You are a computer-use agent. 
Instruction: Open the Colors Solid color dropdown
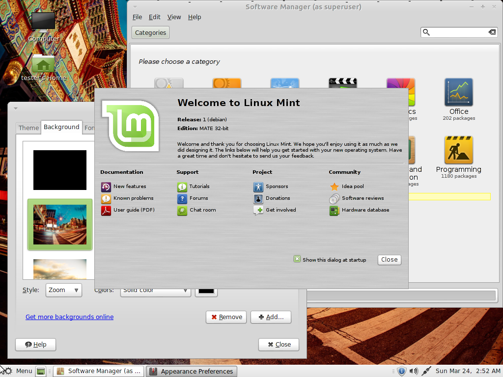[156, 291]
